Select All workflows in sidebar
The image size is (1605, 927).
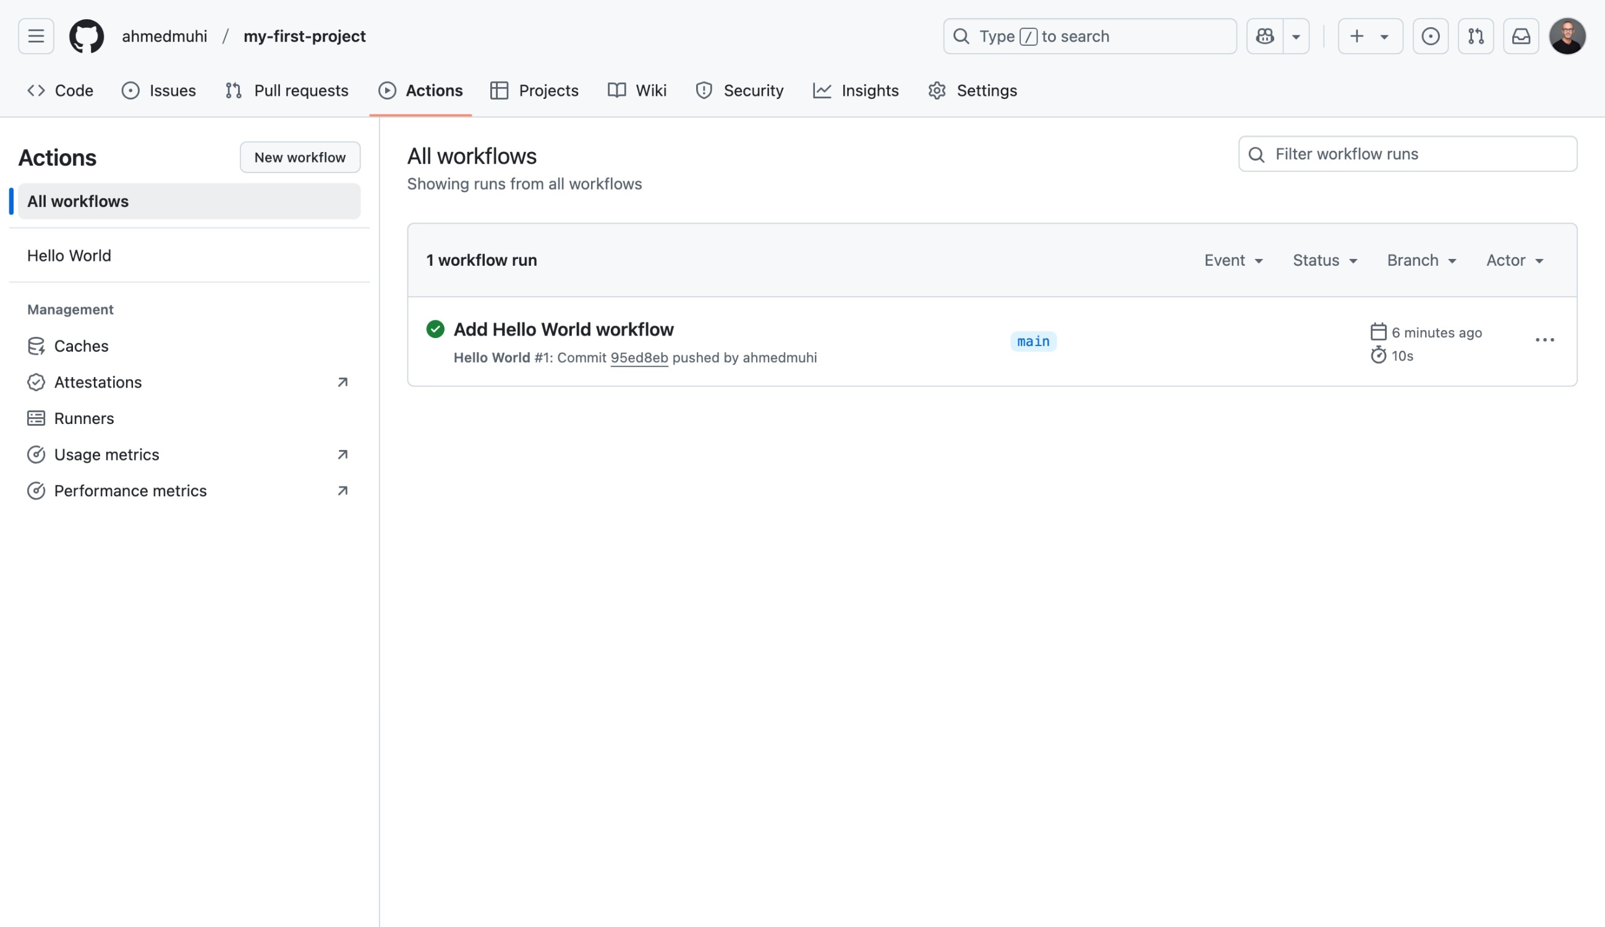click(x=189, y=201)
